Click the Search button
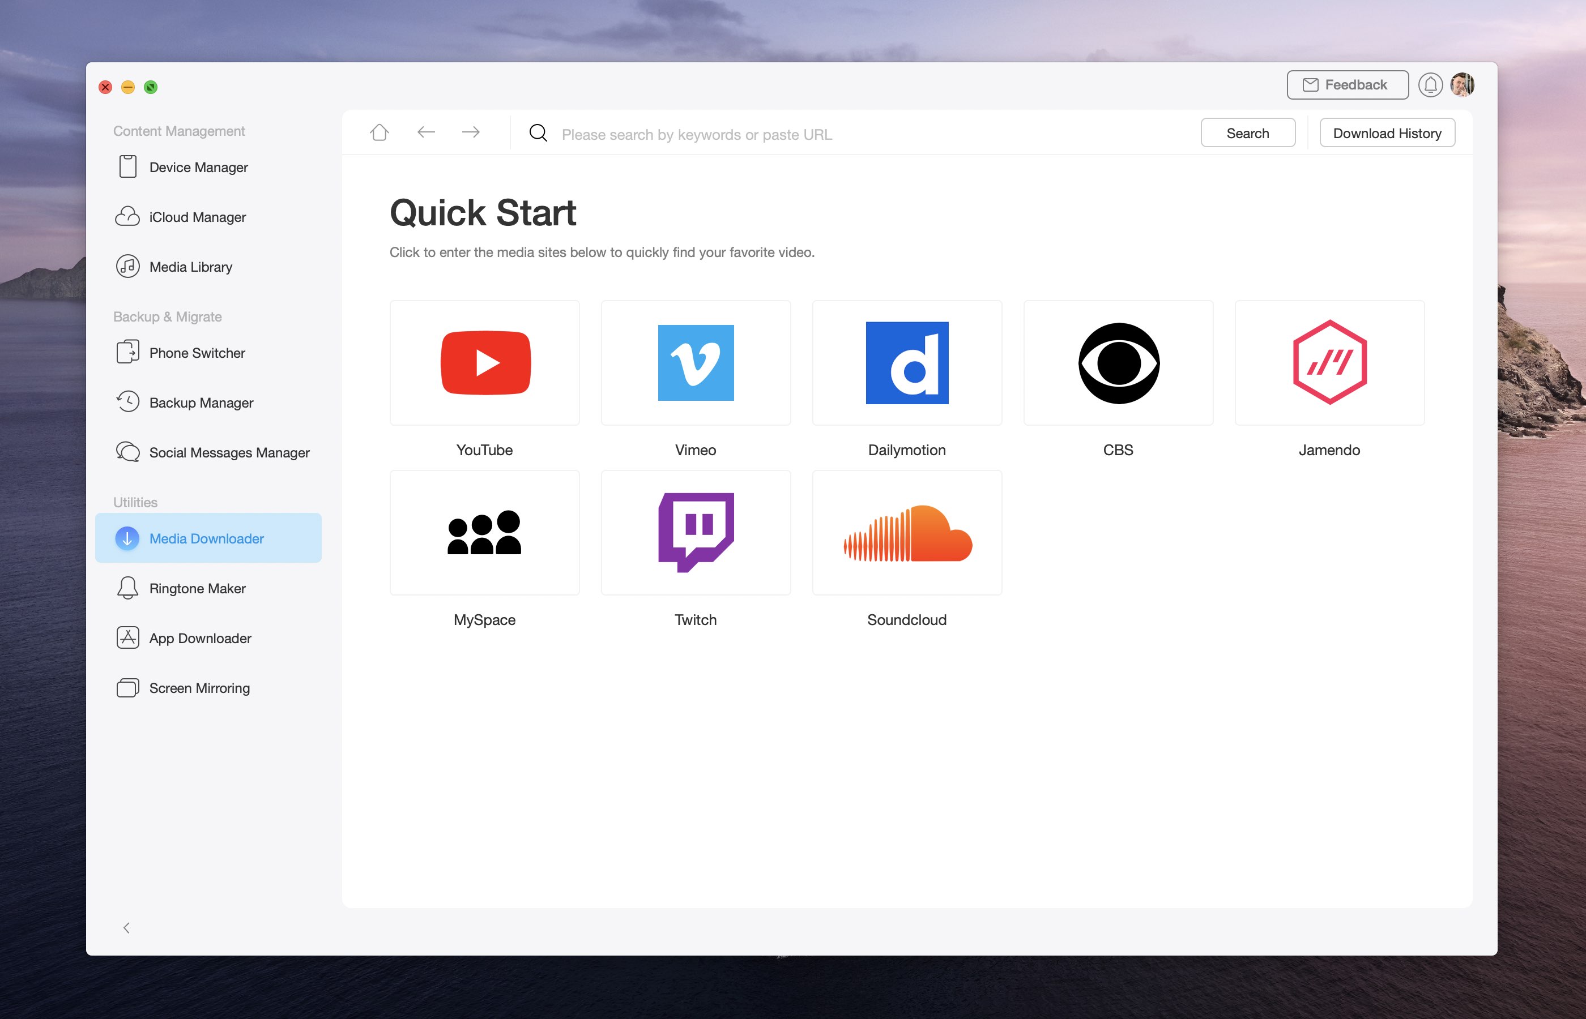 click(1248, 133)
